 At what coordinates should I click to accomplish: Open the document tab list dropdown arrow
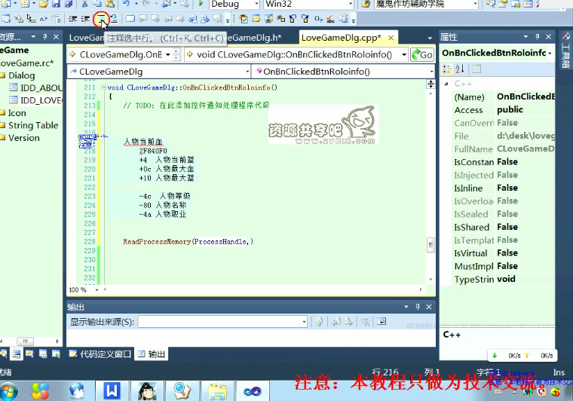coord(430,38)
